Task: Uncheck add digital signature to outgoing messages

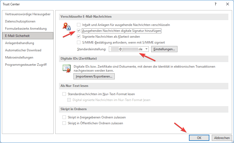Action: tap(79, 31)
